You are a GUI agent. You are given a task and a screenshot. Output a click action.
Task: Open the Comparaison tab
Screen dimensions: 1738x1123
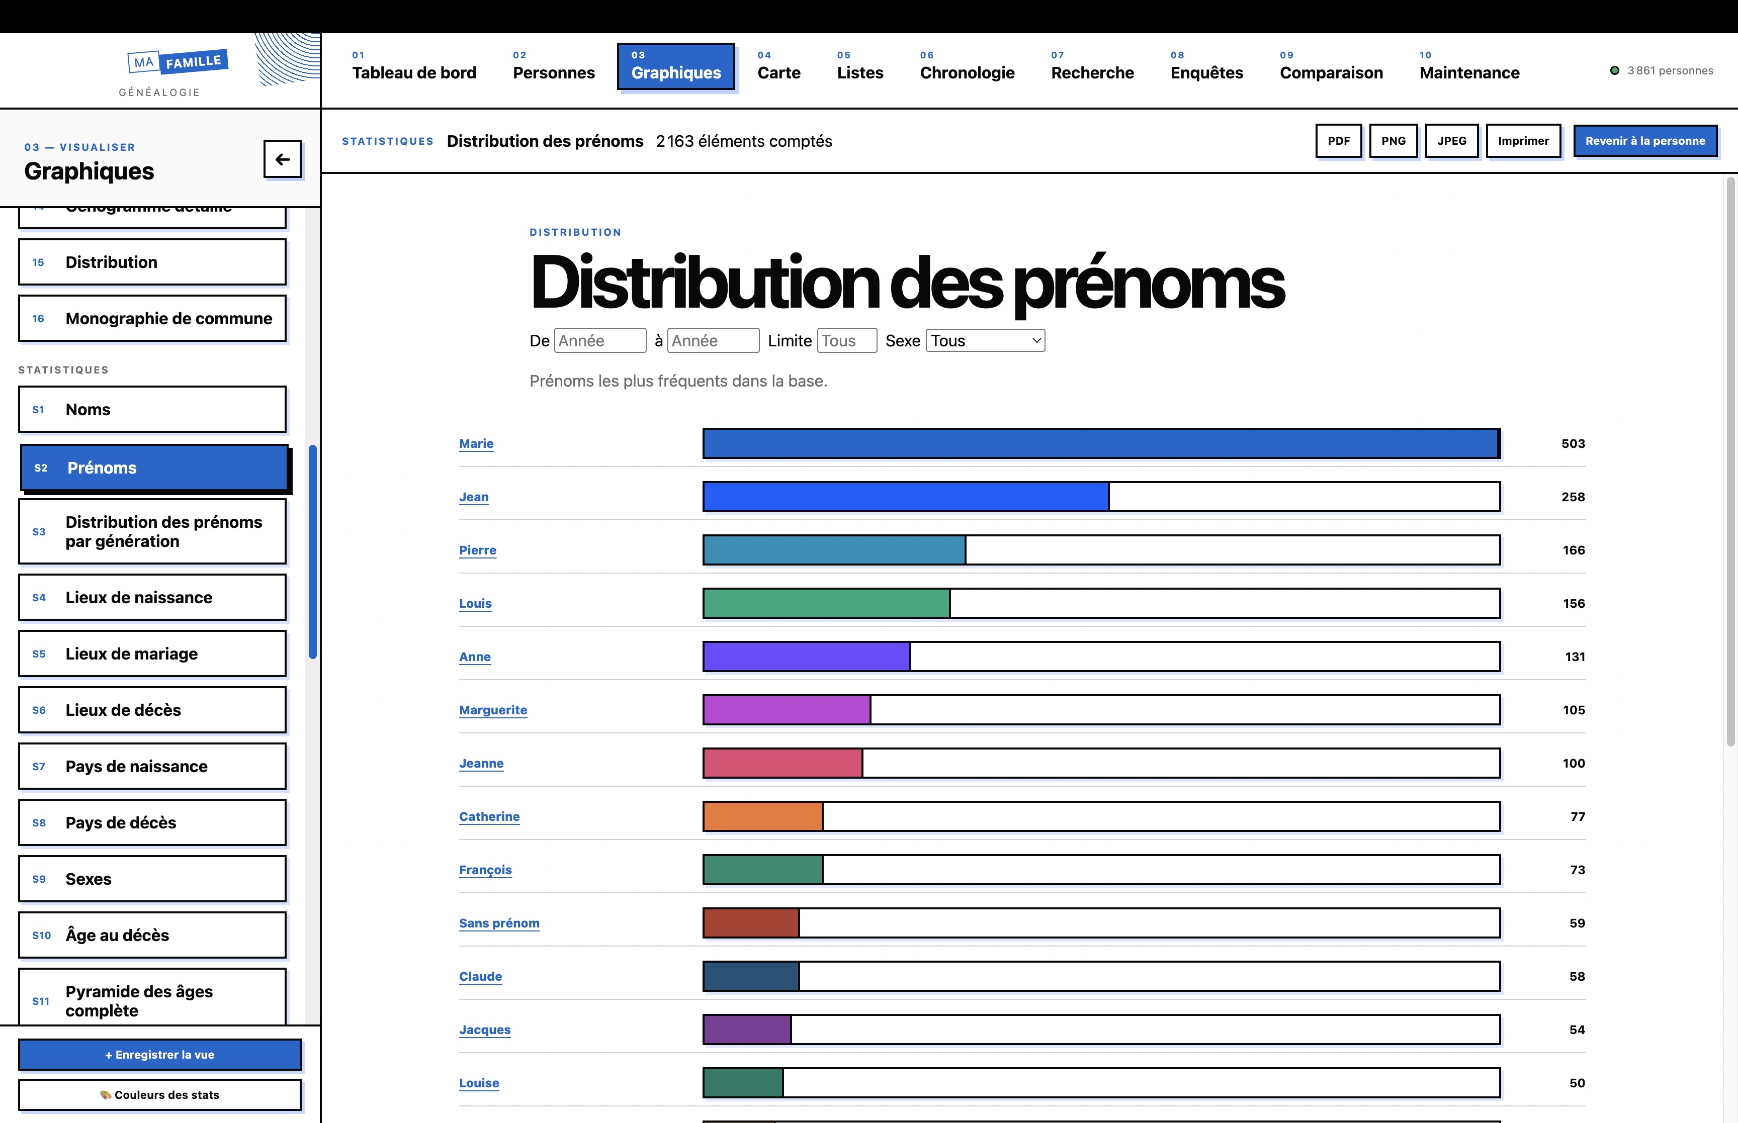coord(1331,66)
